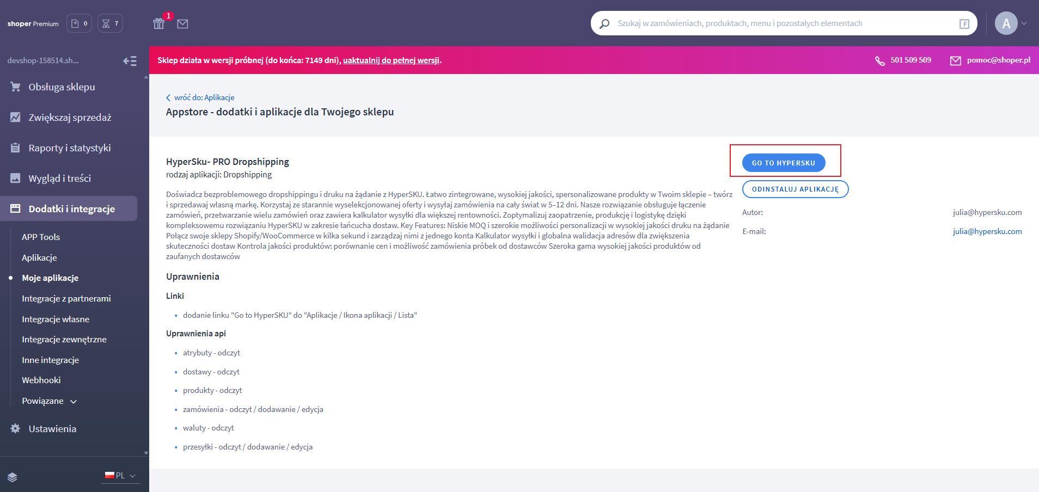The width and height of the screenshot is (1039, 492).
Task: Click the Dodatki i integracje icon
Action: pyautogui.click(x=15, y=208)
